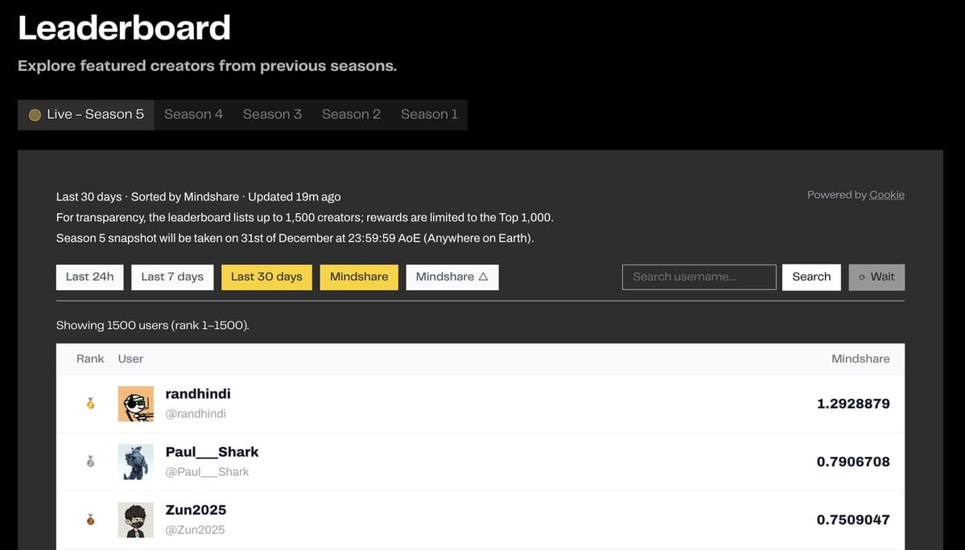Open the Season 2 leaderboard tab
The height and width of the screenshot is (550, 965).
[x=351, y=114]
